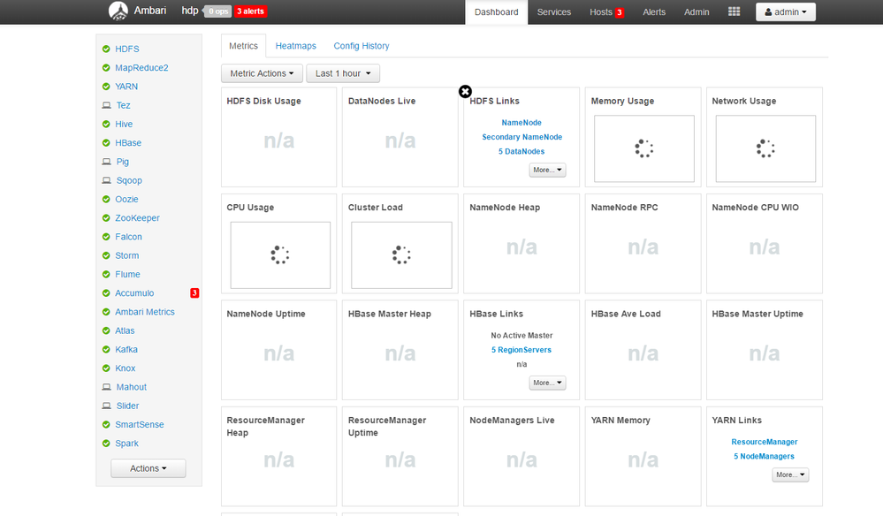The height and width of the screenshot is (516, 883).
Task: Click the NameNode Heap widget
Action: 521,244
